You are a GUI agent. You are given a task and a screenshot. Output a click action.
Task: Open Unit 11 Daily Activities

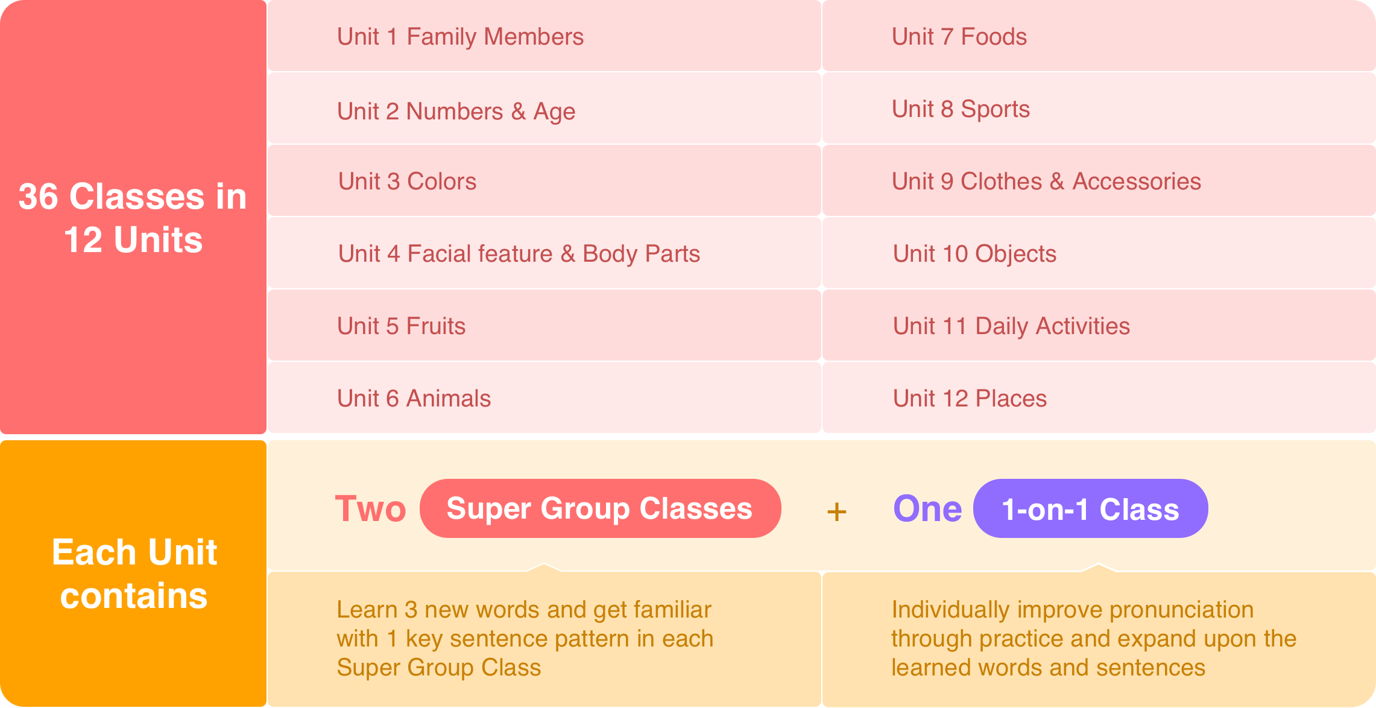[1011, 326]
